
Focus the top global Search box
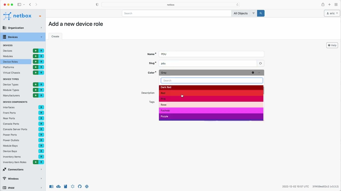coord(177,13)
